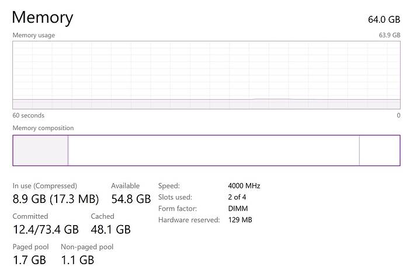Click the Cached 48.1 GB value

[x=110, y=229]
